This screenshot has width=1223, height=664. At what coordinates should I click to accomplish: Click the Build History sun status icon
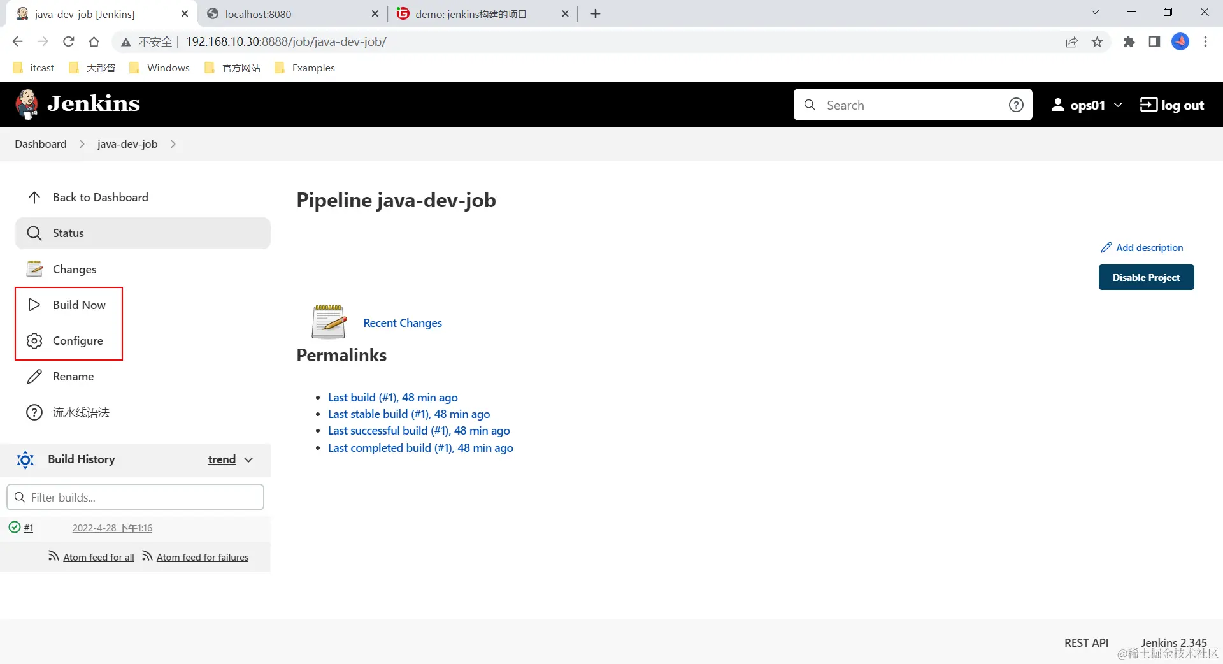(x=25, y=459)
